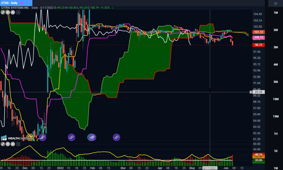Select the 4M timeframe
283x170 pixels.
(276, 64)
